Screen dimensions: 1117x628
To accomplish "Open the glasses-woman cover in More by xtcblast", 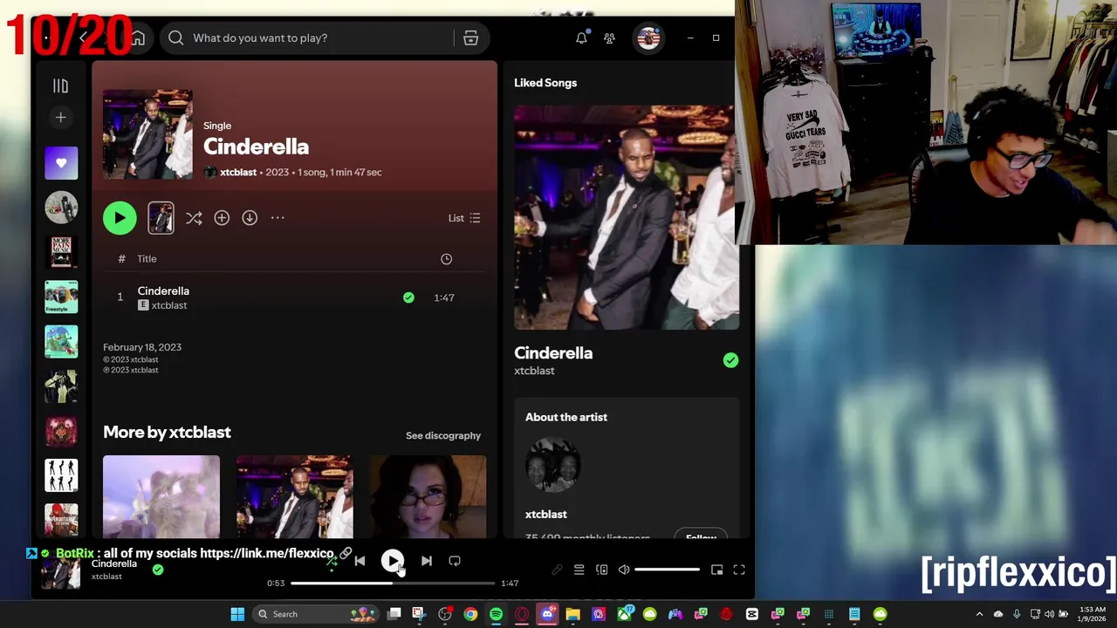I will click(428, 496).
